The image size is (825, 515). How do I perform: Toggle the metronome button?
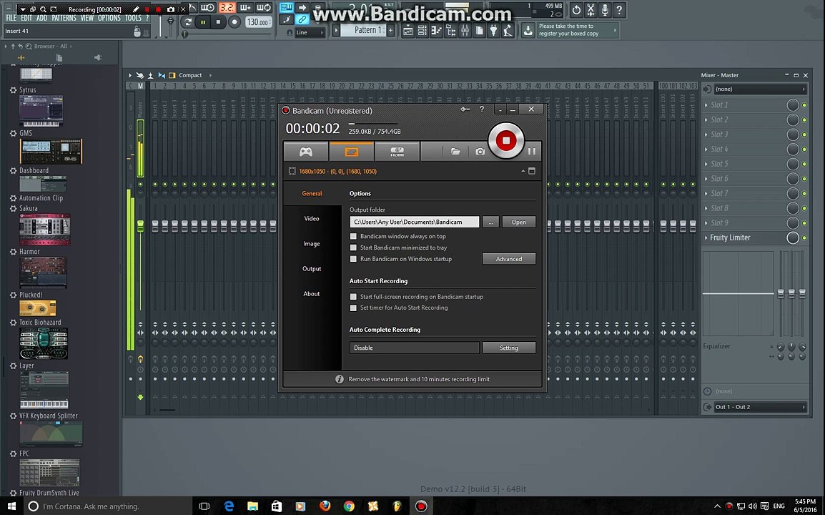pos(192,7)
